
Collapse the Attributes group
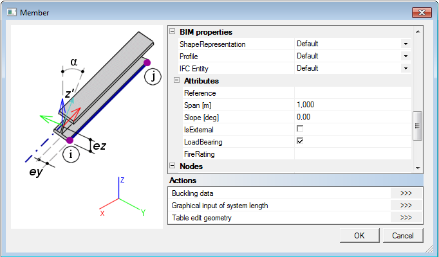(178, 81)
